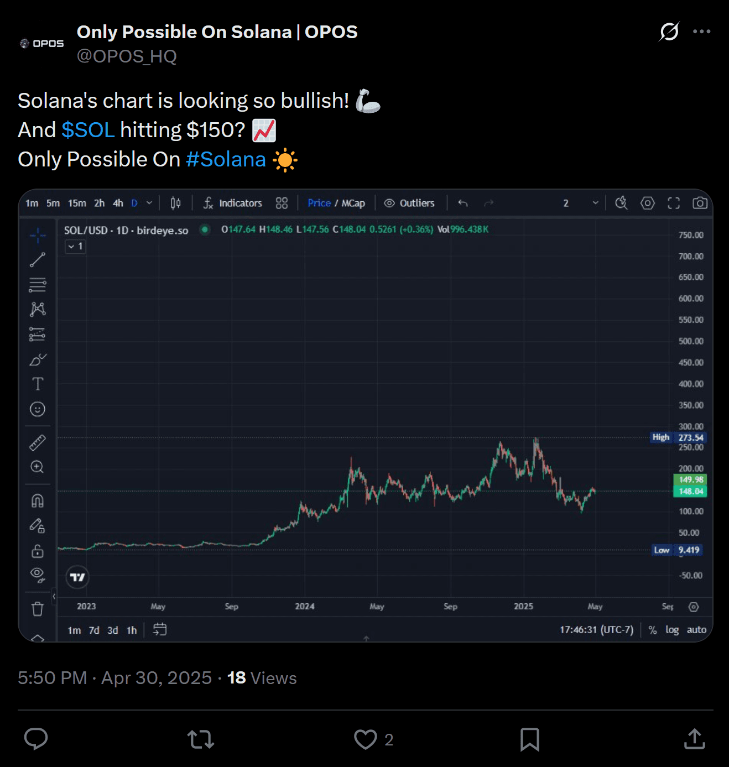Image resolution: width=729 pixels, height=767 pixels.
Task: Select the trend line drawing tool
Action: tap(38, 259)
